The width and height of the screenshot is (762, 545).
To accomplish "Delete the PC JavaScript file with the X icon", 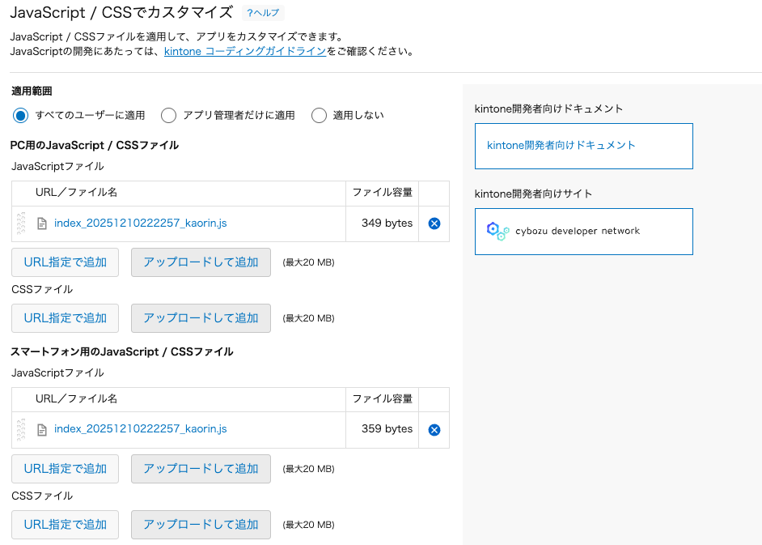I will click(x=434, y=223).
